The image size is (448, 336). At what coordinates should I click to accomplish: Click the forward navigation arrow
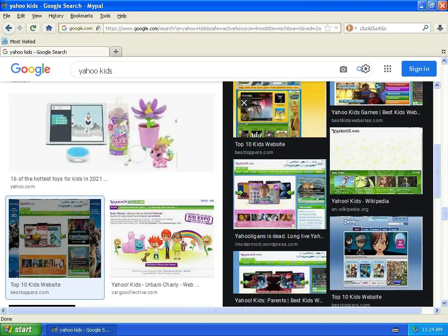(19, 28)
